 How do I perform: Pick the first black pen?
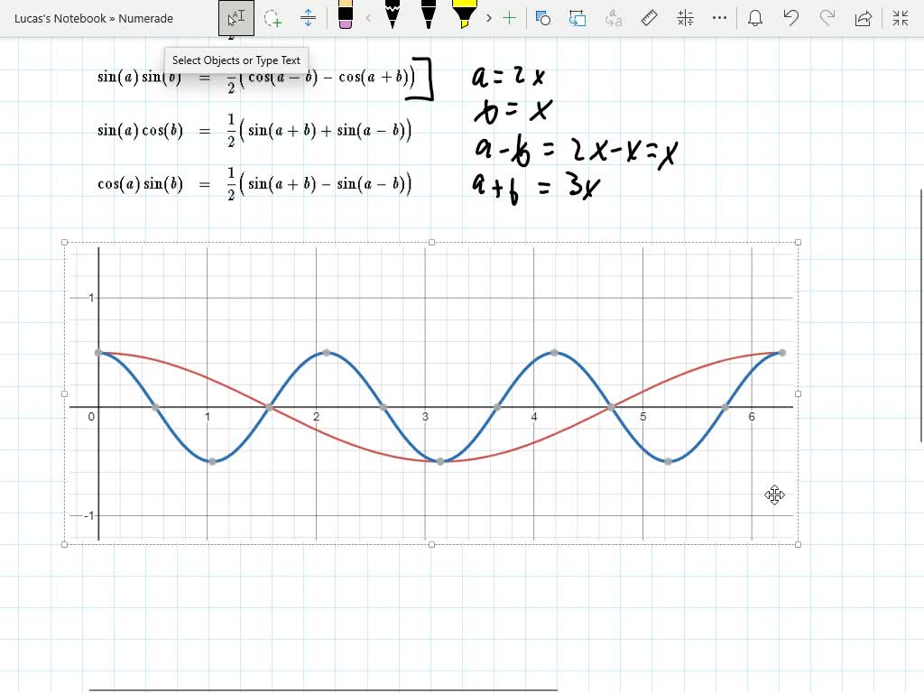394,16
